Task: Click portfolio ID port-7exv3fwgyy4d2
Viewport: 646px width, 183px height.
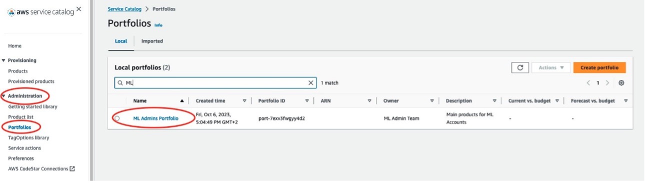Action: pos(281,118)
